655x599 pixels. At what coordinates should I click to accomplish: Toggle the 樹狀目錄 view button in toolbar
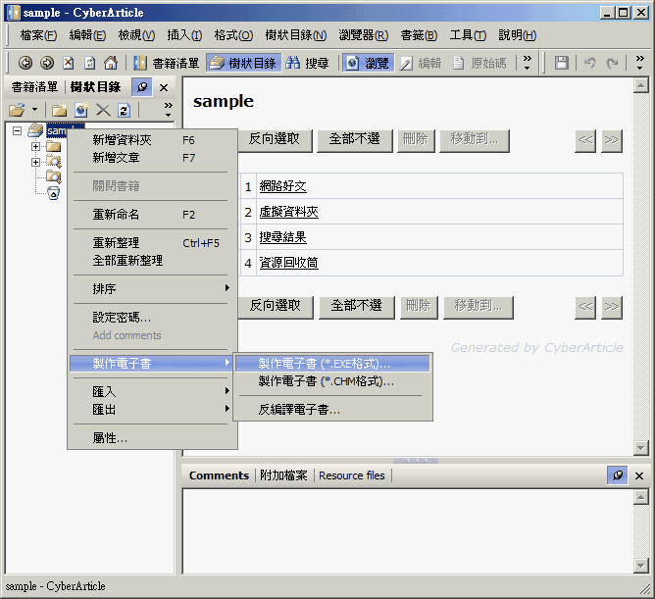(242, 63)
